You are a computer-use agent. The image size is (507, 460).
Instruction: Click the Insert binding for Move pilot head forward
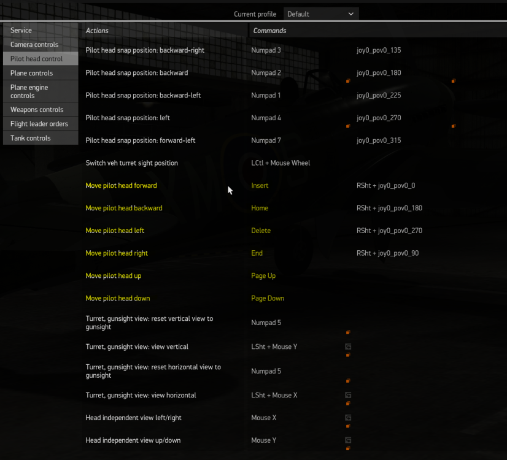point(260,185)
